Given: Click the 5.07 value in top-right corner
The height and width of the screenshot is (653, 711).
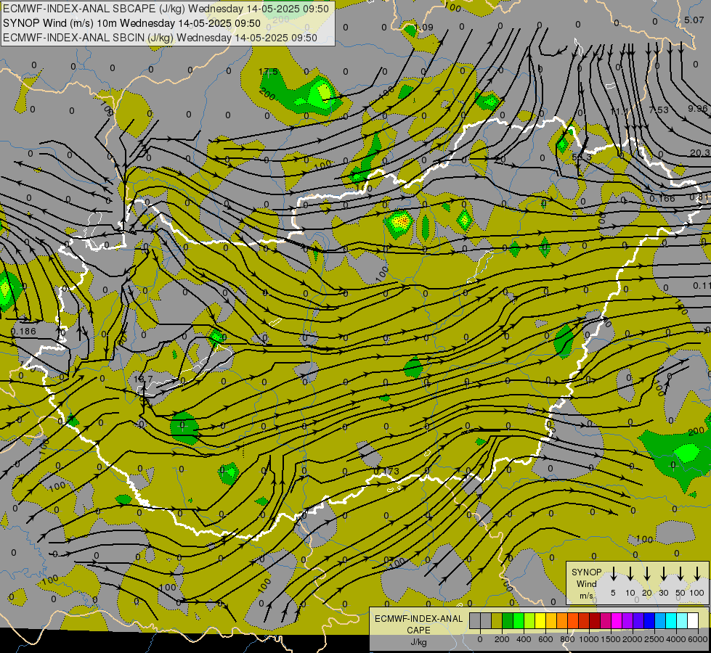Looking at the screenshot, I should click(x=694, y=20).
